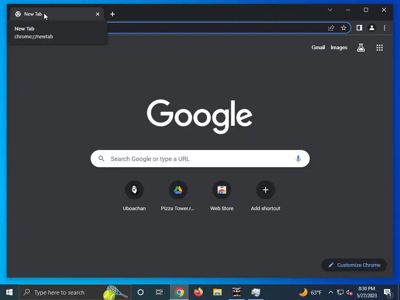Click the taskbar search box
The height and width of the screenshot is (300, 400).
coord(75,292)
